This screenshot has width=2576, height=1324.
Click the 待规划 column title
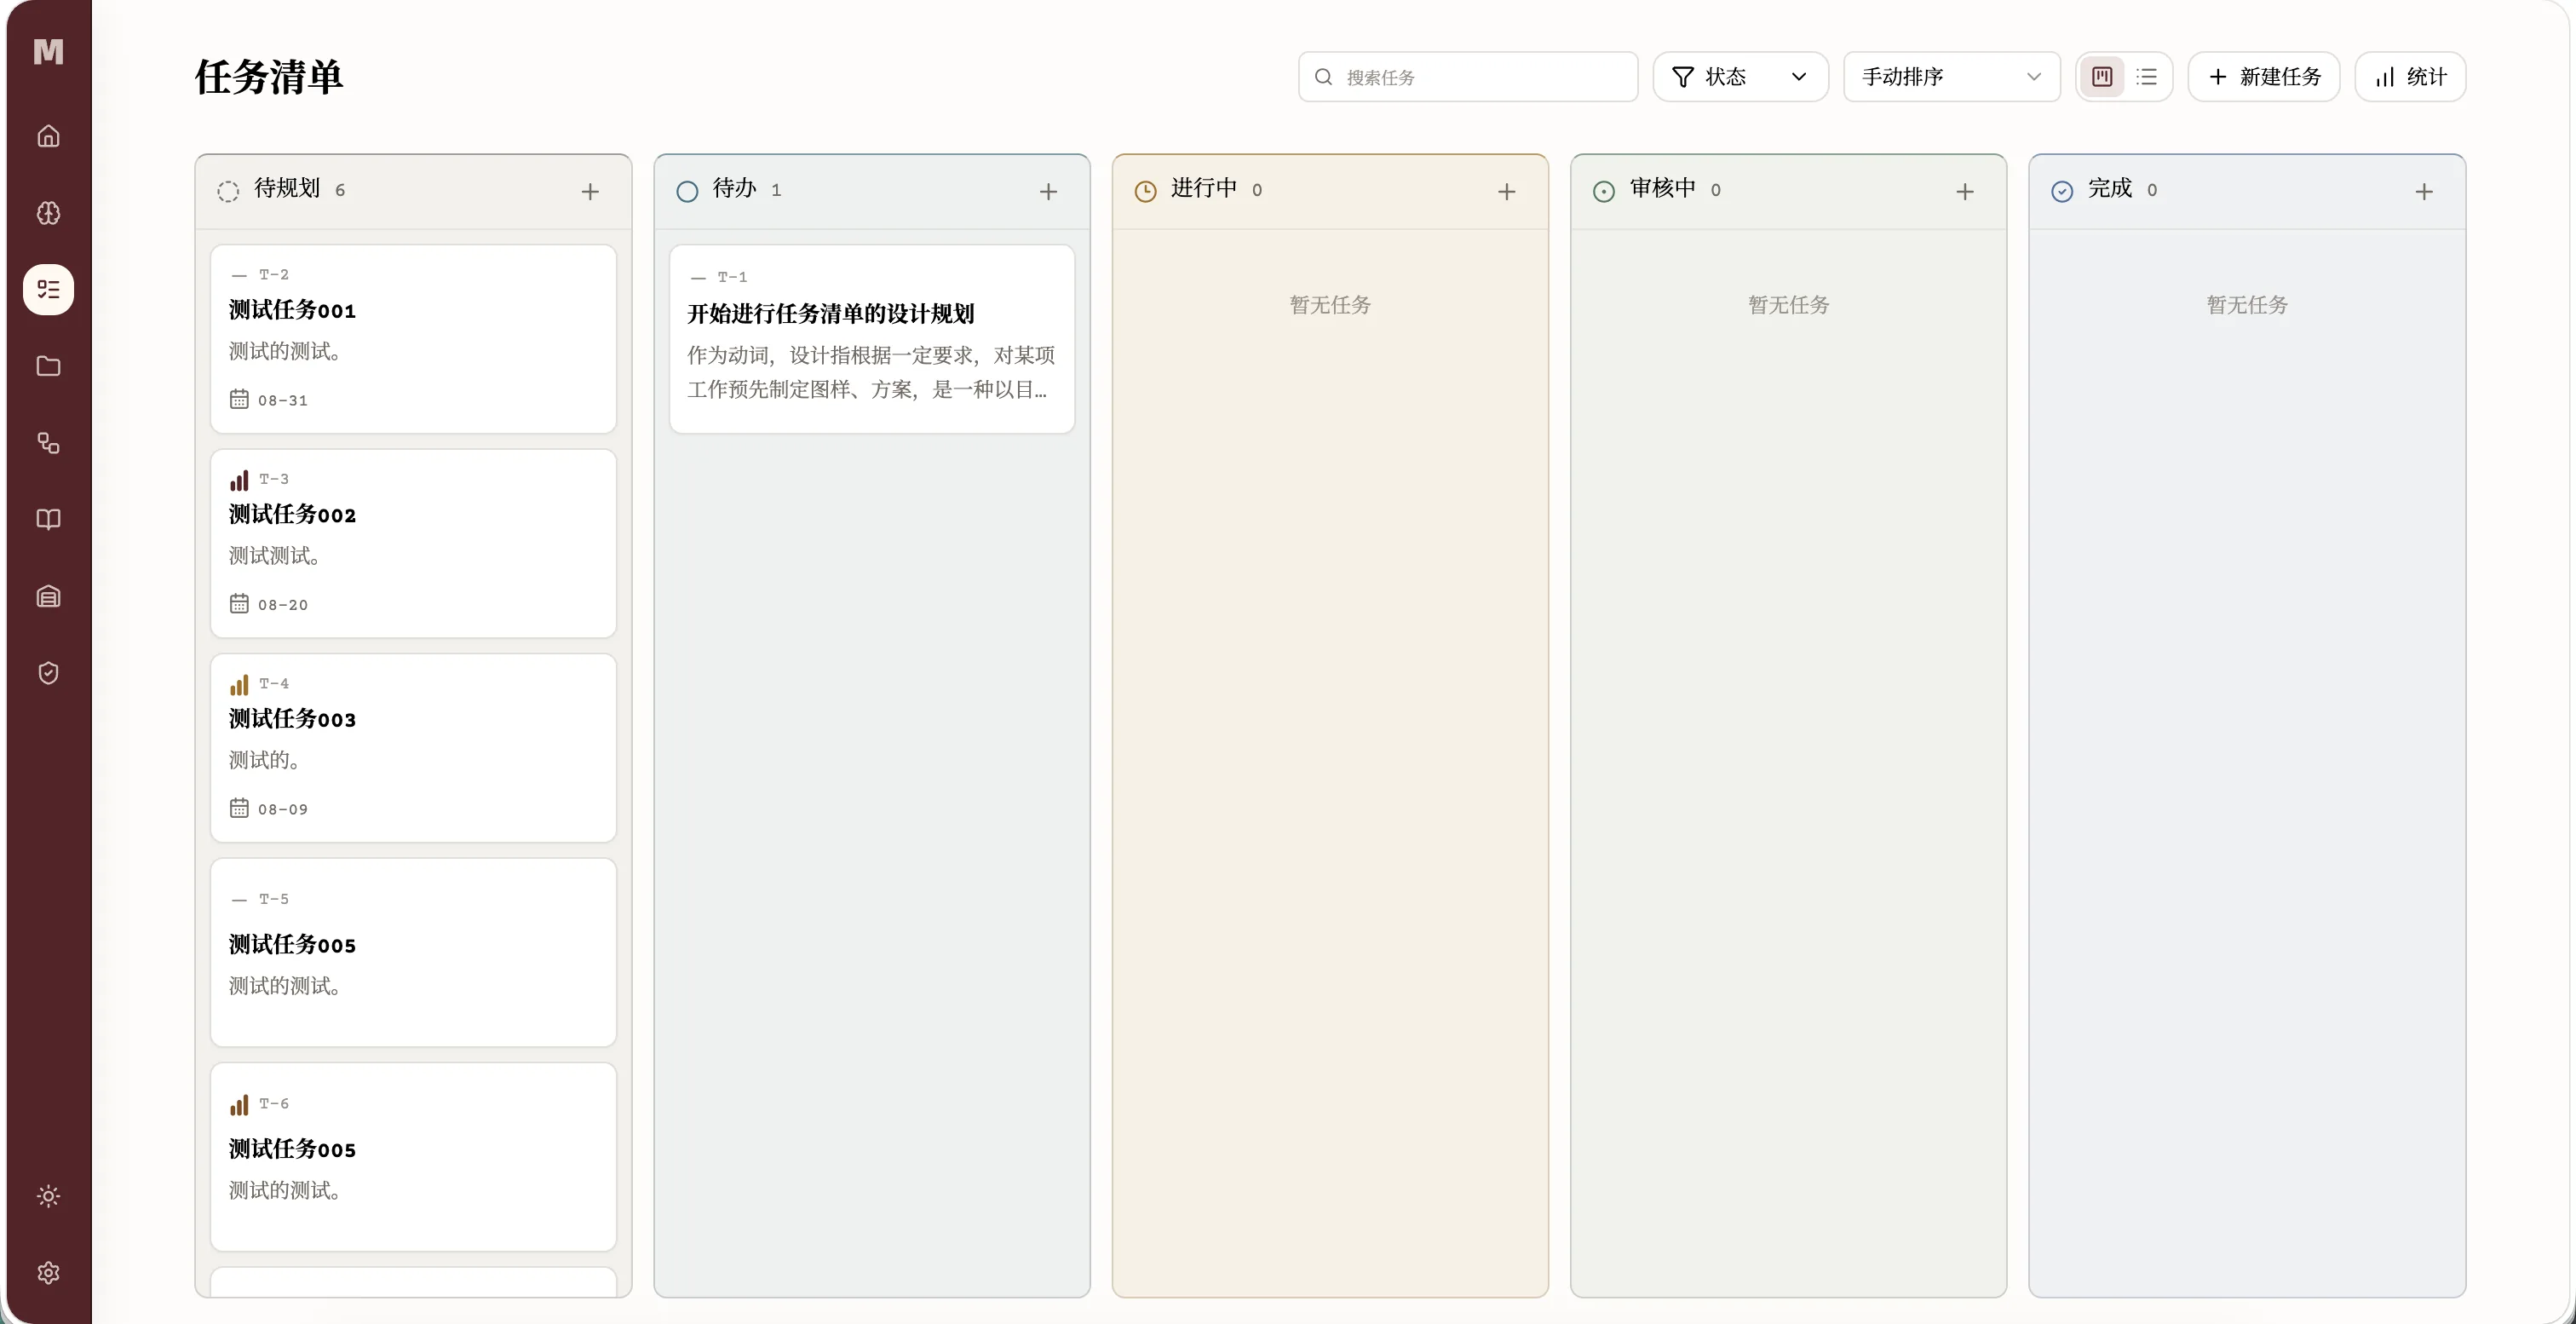287,189
